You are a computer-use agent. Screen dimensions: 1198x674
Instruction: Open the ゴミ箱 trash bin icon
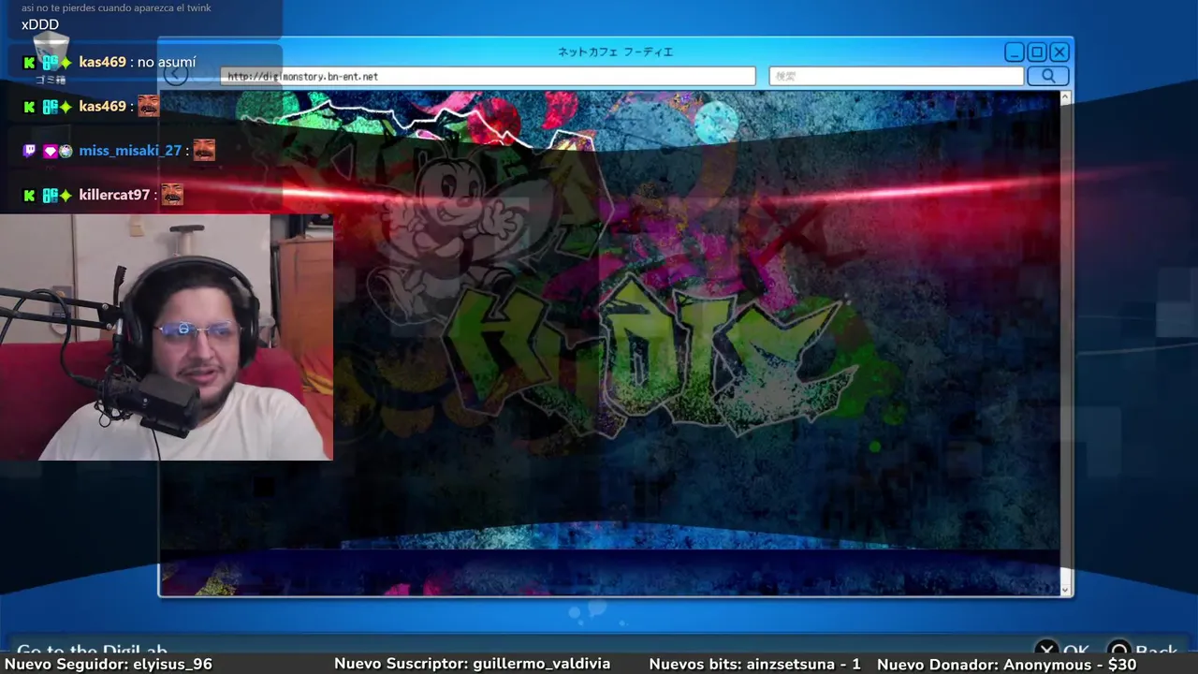[51, 56]
